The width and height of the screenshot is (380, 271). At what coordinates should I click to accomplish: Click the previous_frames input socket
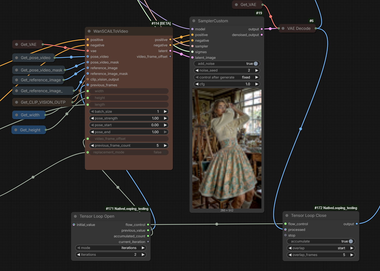(88, 85)
